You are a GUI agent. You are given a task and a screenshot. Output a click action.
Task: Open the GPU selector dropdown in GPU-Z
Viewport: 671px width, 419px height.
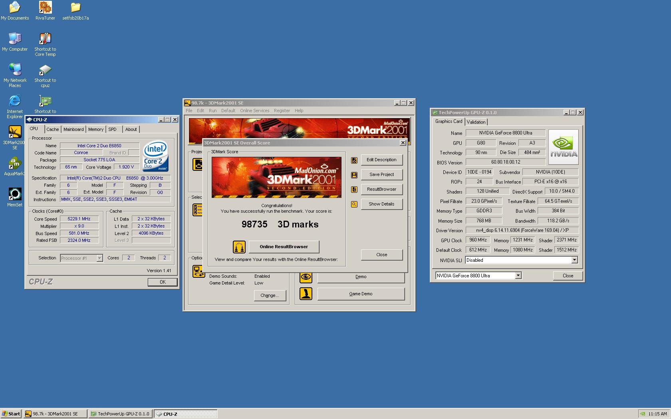pos(518,275)
